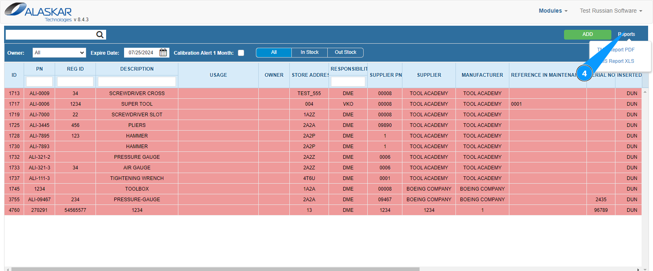This screenshot has width=653, height=271.
Task: Click the numbered 4 callout marker
Action: coord(584,73)
